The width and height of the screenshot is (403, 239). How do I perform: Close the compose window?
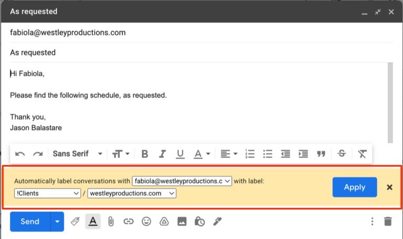391,12
